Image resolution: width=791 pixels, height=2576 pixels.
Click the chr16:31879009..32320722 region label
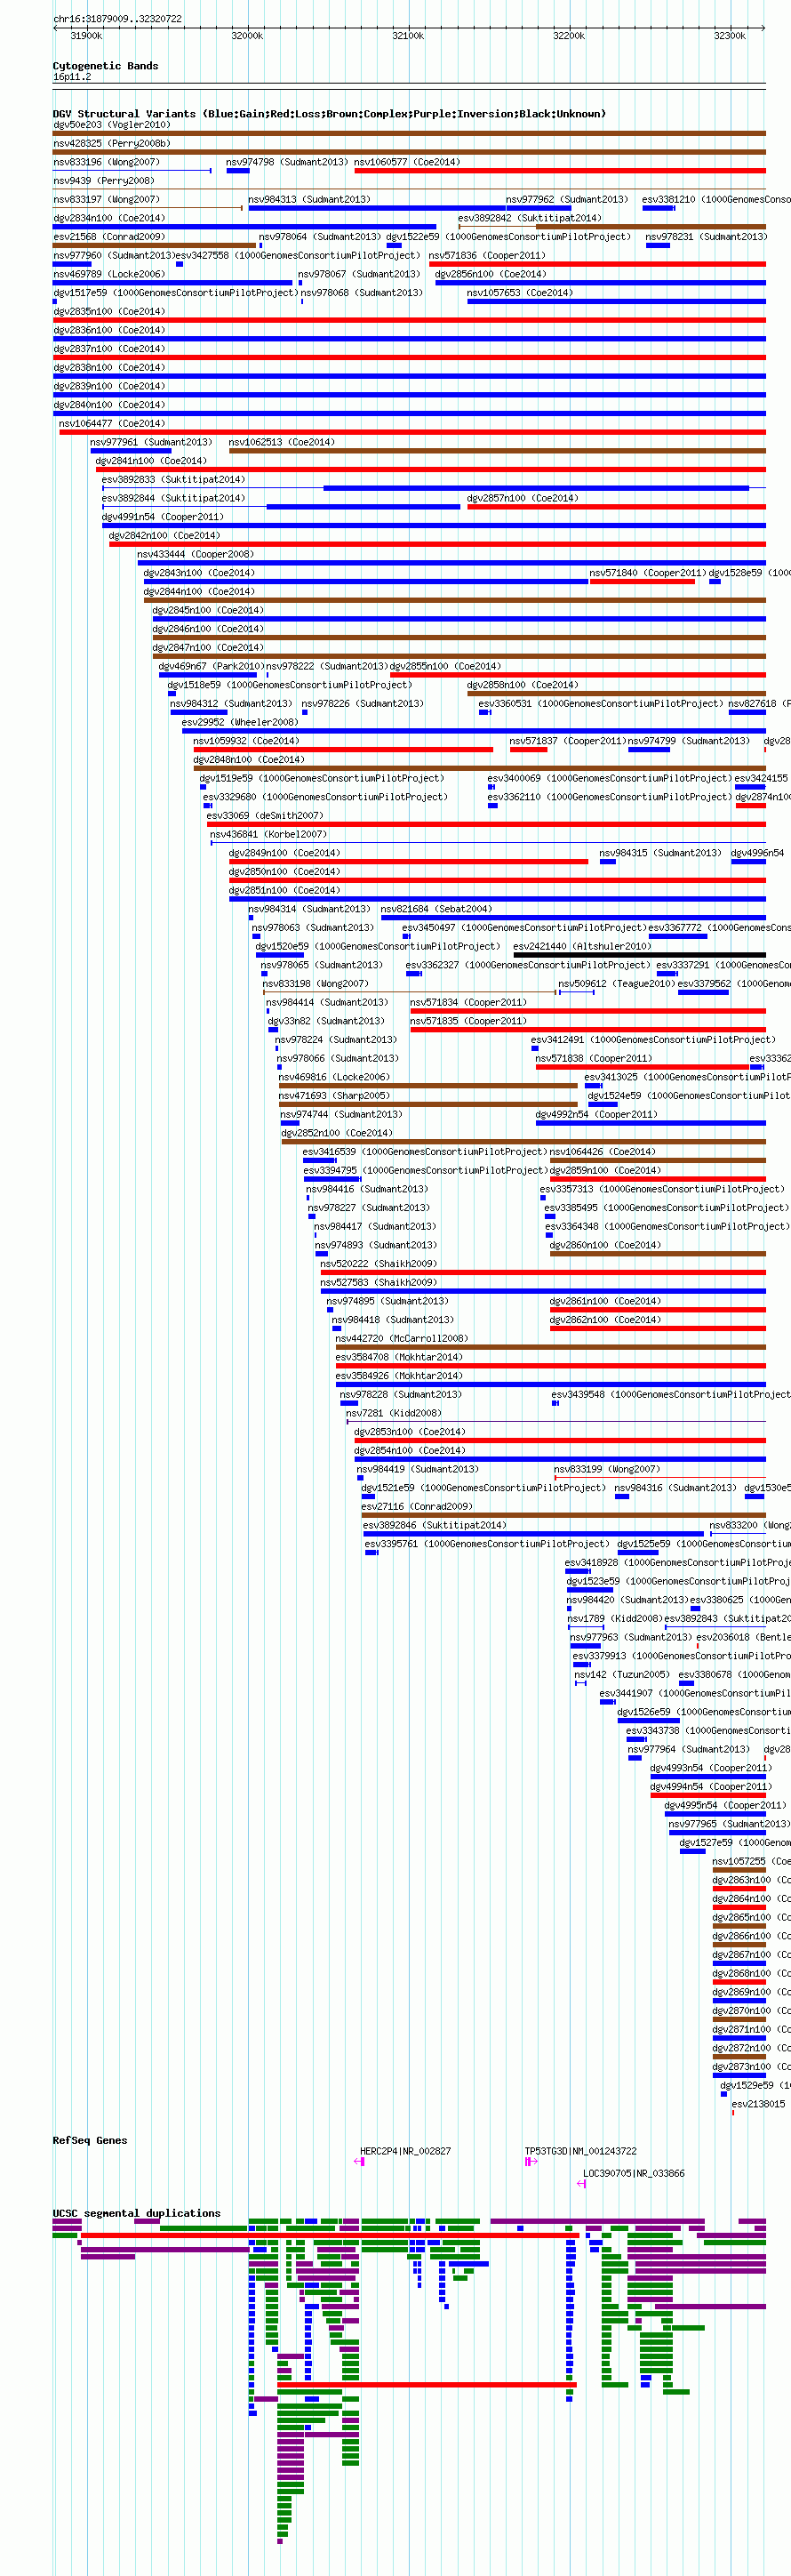click(118, 18)
